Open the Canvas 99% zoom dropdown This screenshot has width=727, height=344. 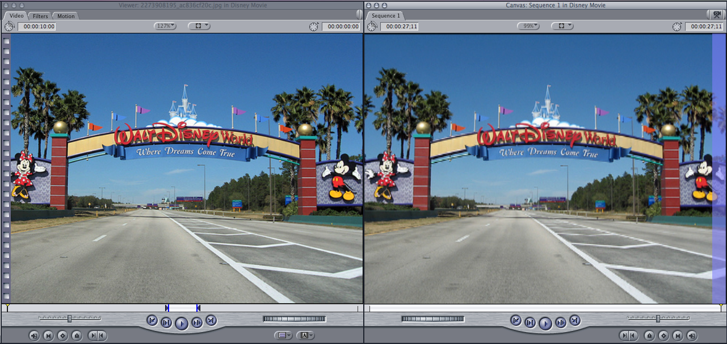coord(528,26)
